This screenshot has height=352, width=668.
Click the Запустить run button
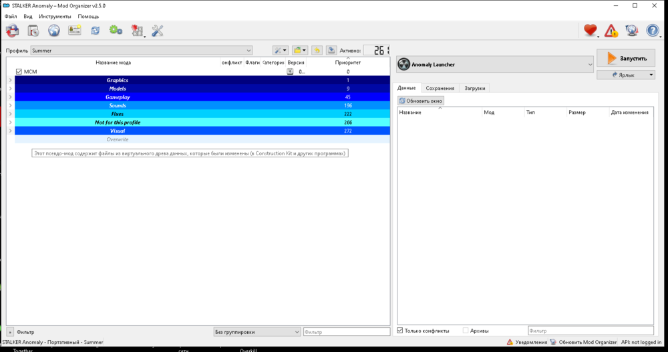point(626,58)
